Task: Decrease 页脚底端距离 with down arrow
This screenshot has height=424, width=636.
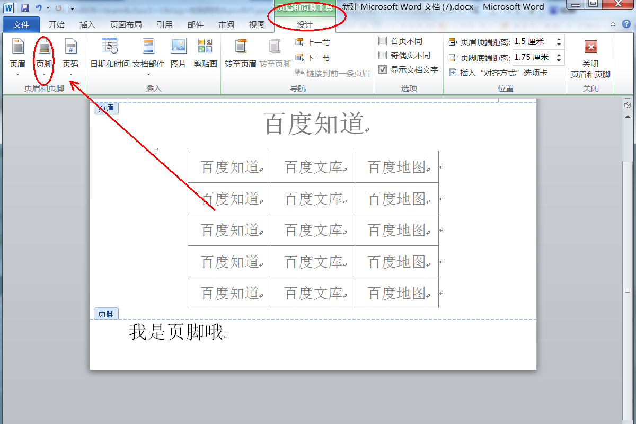Action: [559, 60]
